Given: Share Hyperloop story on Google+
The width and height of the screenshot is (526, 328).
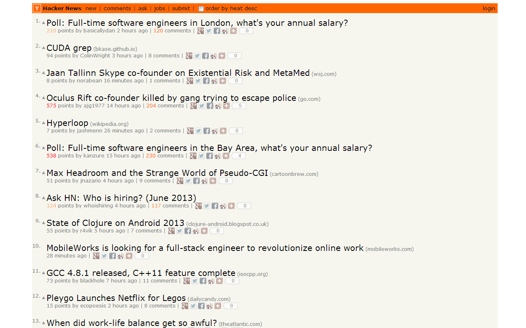Looking at the screenshot, I should tap(190, 131).
